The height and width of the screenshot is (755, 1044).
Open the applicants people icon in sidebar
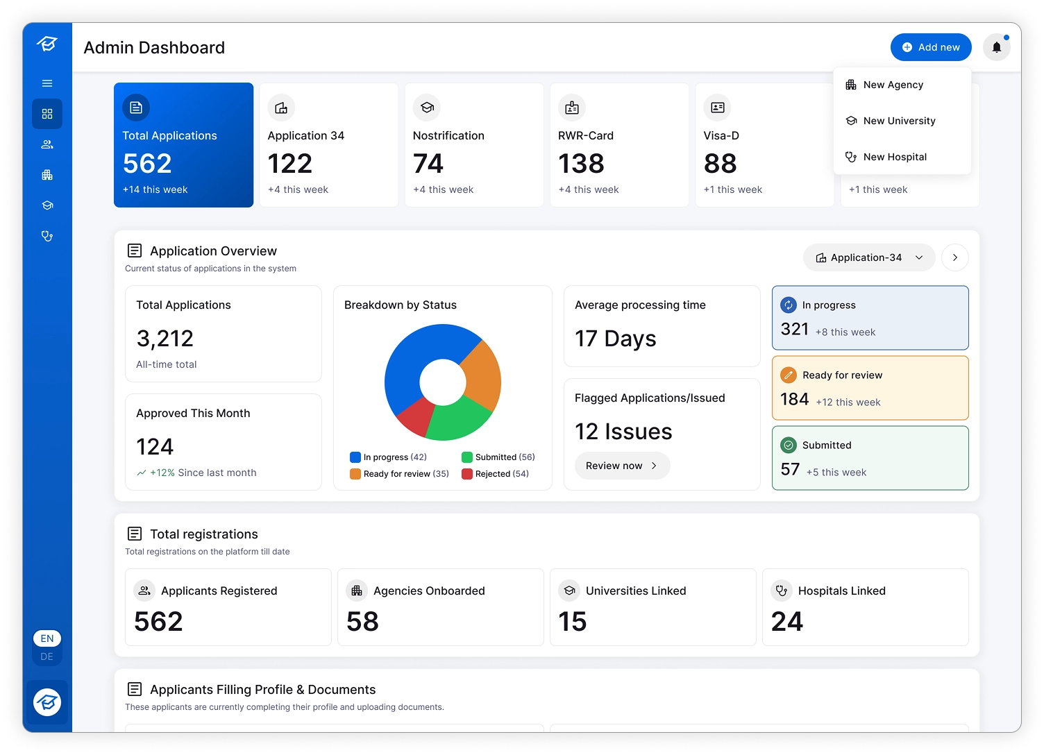click(x=47, y=144)
